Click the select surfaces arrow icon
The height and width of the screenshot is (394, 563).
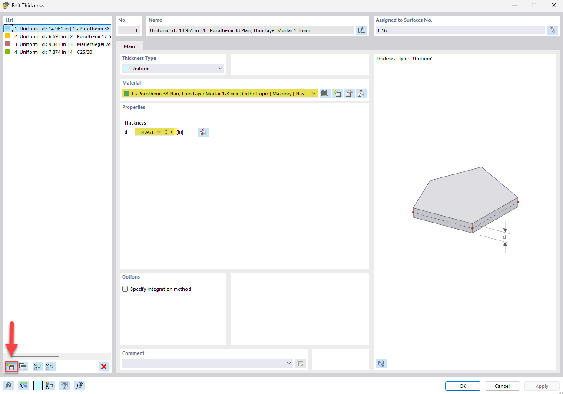[x=552, y=30]
